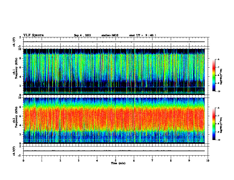Click the "start UT = 9 : 40: 1" text
Screen dimensions: 234x180
pos(143,35)
